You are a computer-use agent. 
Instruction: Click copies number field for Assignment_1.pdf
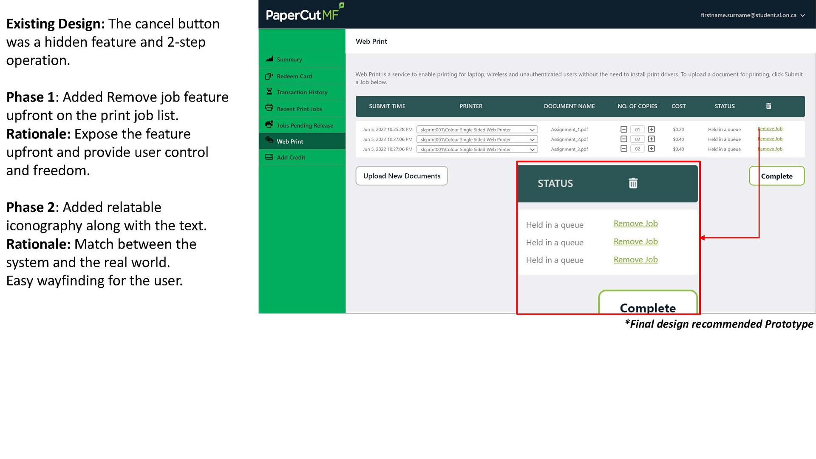tap(637, 130)
